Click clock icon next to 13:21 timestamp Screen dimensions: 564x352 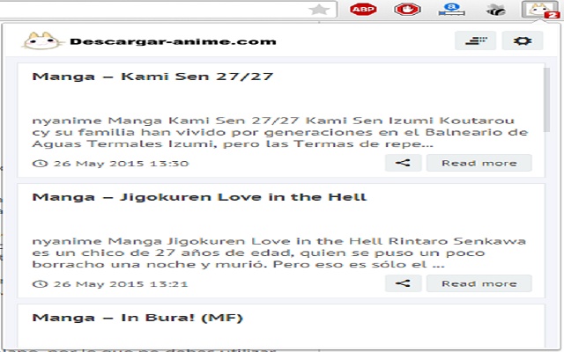(40, 284)
